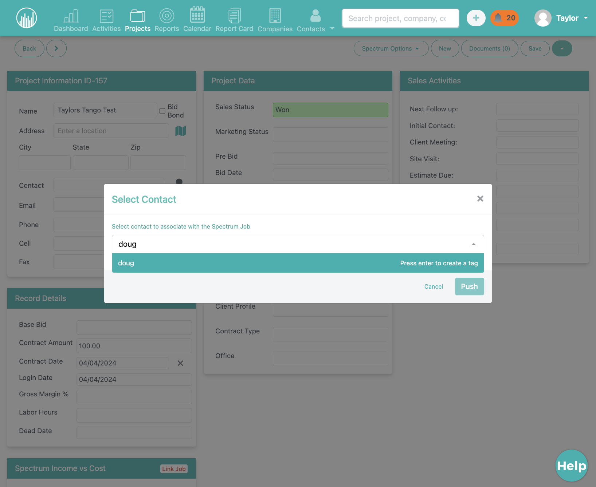Open Report Card document icon
Screen dimensions: 596x487
[x=234, y=16]
